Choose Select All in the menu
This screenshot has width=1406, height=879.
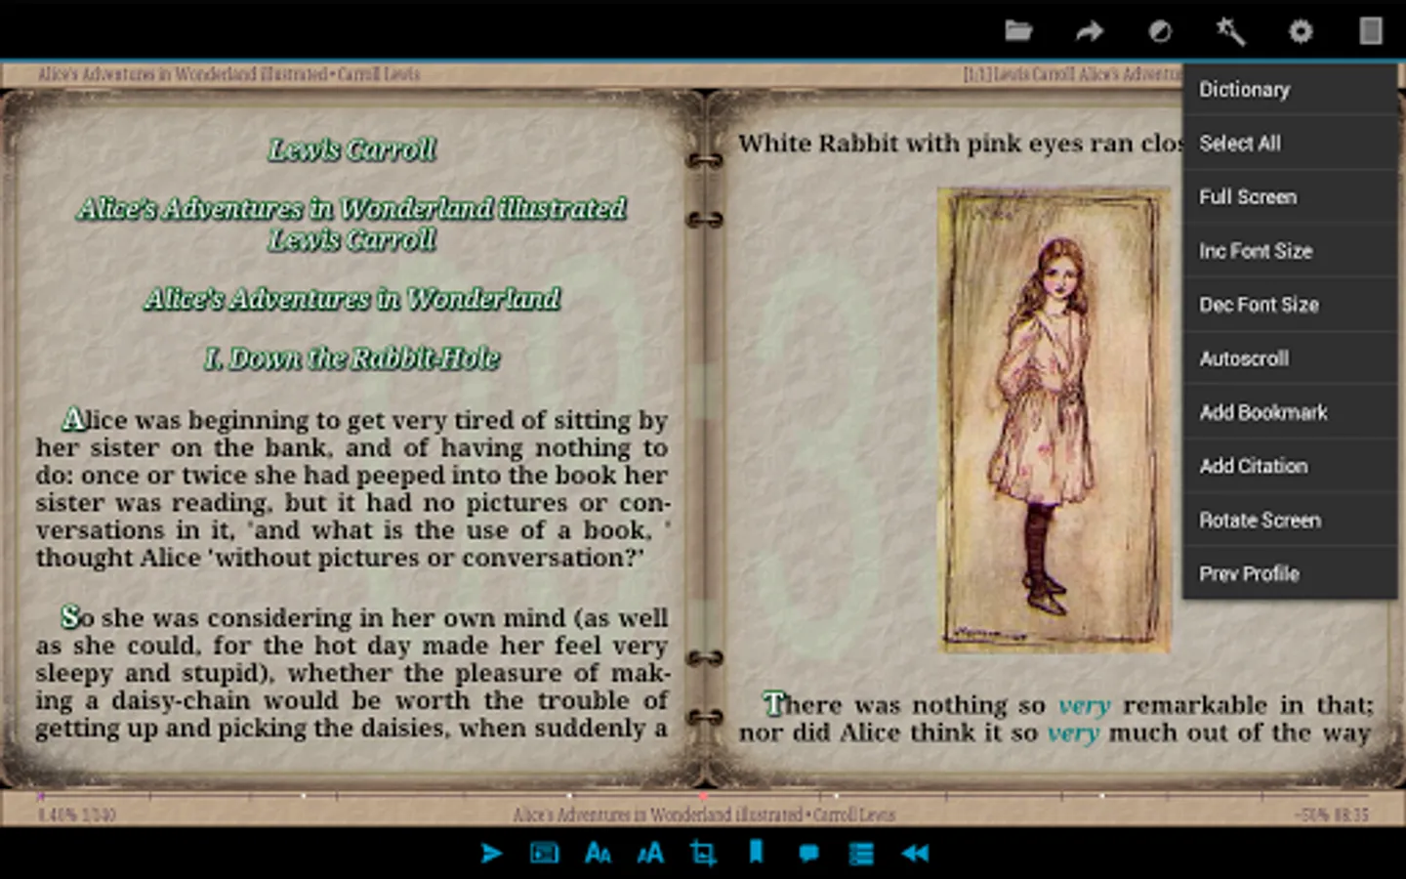pyautogui.click(x=1290, y=144)
